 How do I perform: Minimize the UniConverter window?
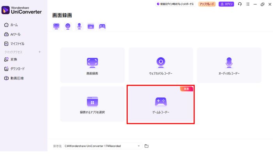pos(255,4)
